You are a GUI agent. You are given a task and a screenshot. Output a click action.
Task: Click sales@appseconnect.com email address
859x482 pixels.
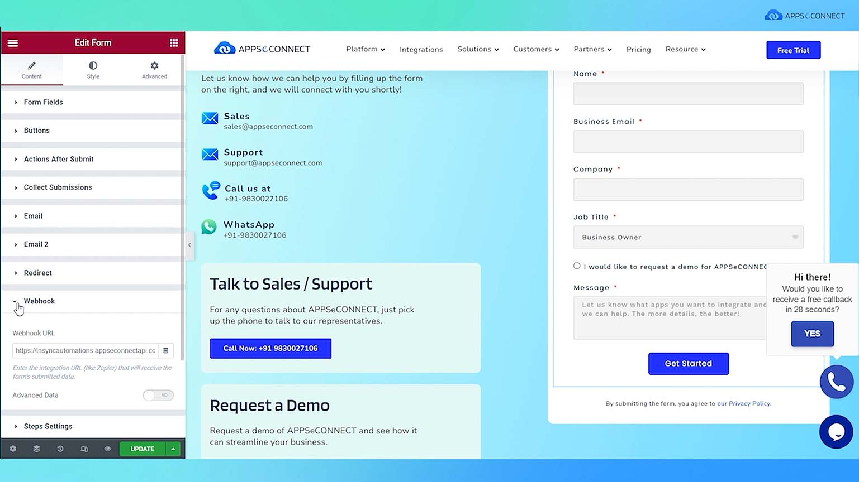[x=268, y=127]
